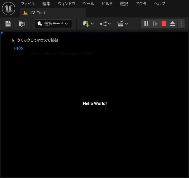
Task: Eject from the player controller
Action: [172, 24]
